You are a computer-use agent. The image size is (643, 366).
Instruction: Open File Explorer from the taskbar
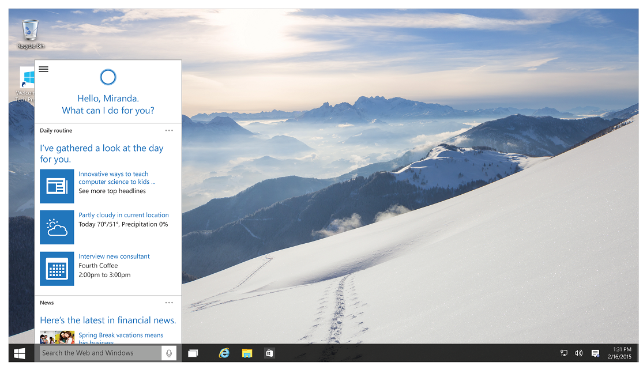247,353
